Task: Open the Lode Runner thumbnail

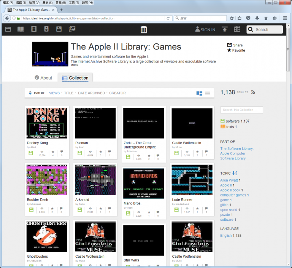Action: coord(192,180)
